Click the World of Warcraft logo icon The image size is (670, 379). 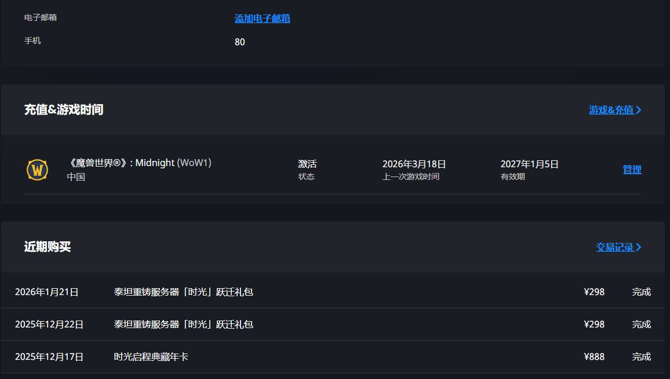point(37,170)
